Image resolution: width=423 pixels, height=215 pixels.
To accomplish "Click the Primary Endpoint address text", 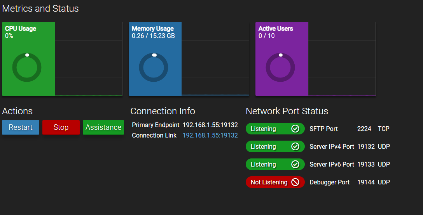I will pyautogui.click(x=210, y=125).
